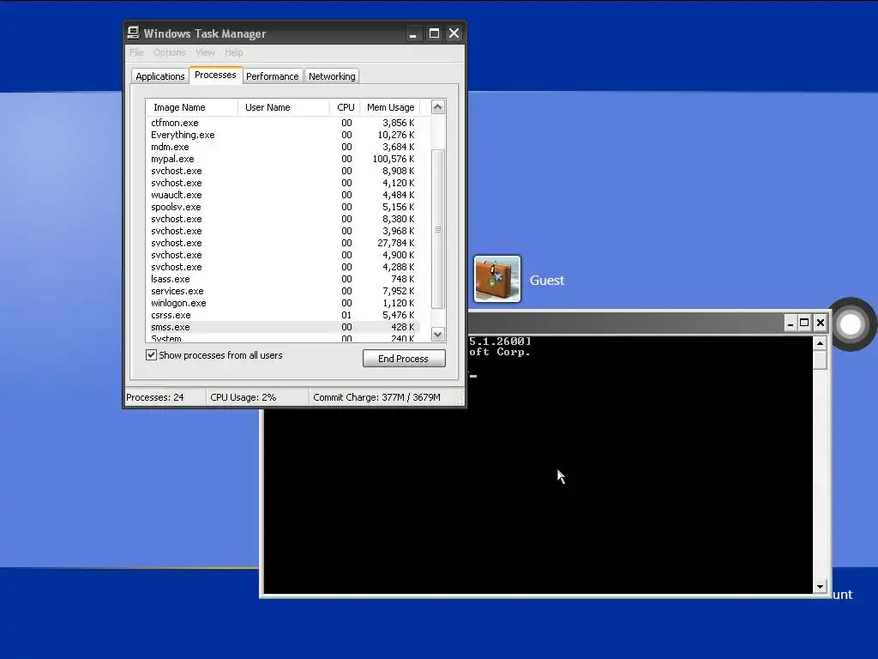Click the process list scrollbar thumb
The image size is (878, 659).
[438, 229]
